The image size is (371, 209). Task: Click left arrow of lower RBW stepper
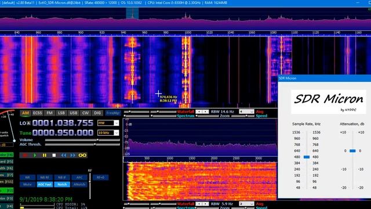pyautogui.click(x=199, y=204)
